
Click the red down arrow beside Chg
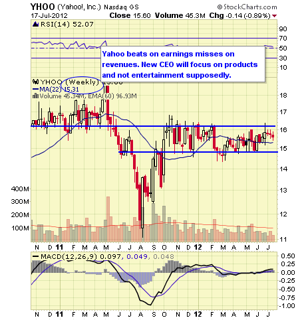pos(275,16)
